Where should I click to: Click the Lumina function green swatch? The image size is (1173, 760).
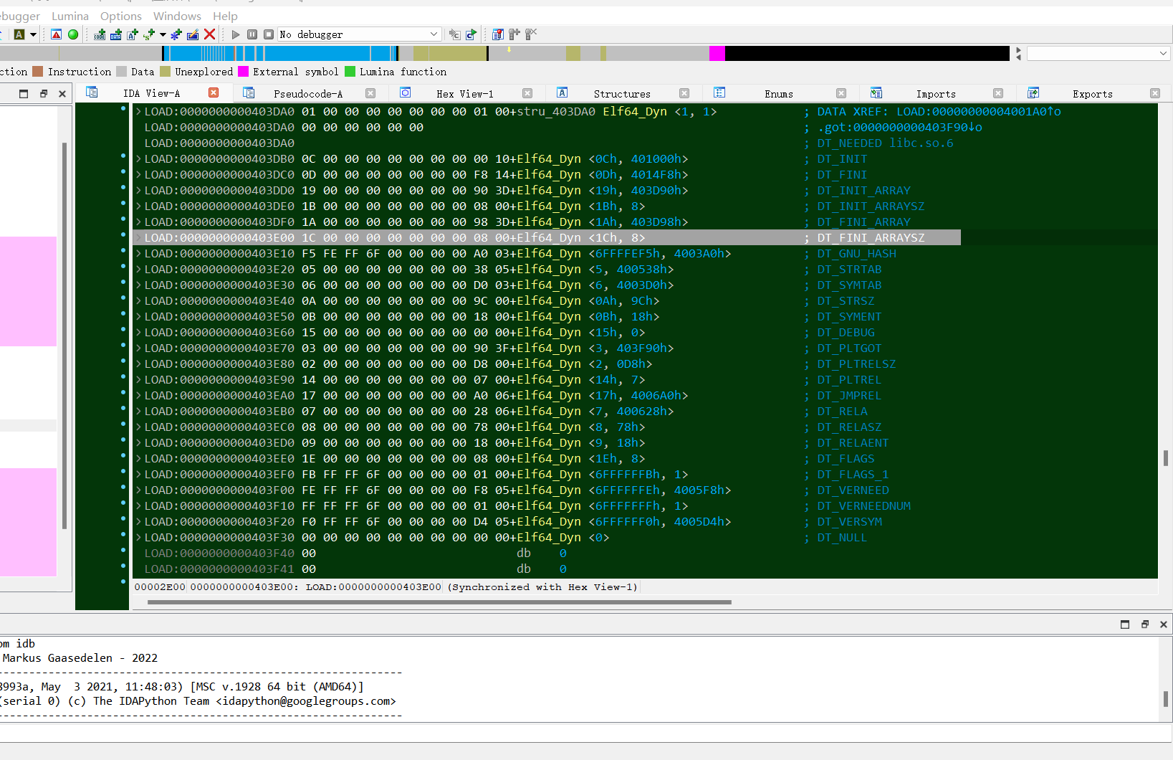pos(350,72)
